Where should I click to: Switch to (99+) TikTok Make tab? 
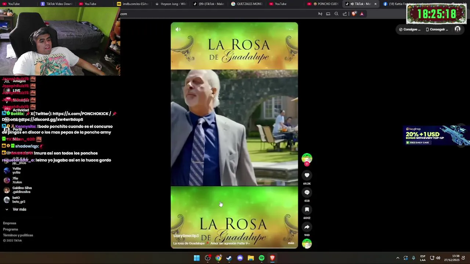[x=209, y=4]
